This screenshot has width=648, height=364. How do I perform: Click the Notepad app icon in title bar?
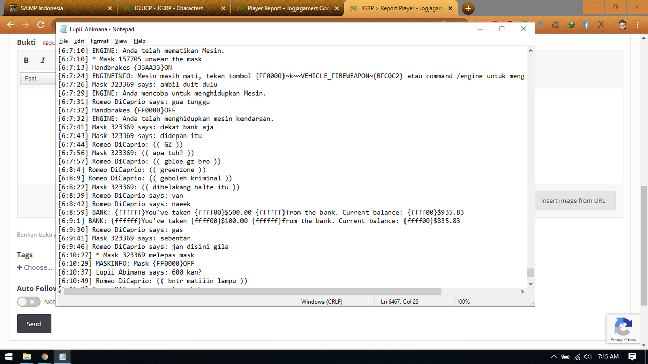(63, 29)
